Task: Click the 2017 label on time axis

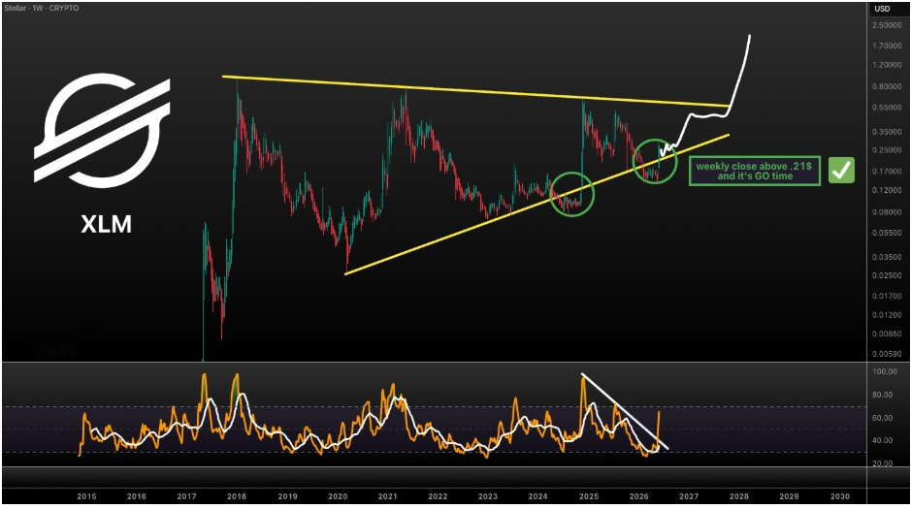Action: [186, 496]
